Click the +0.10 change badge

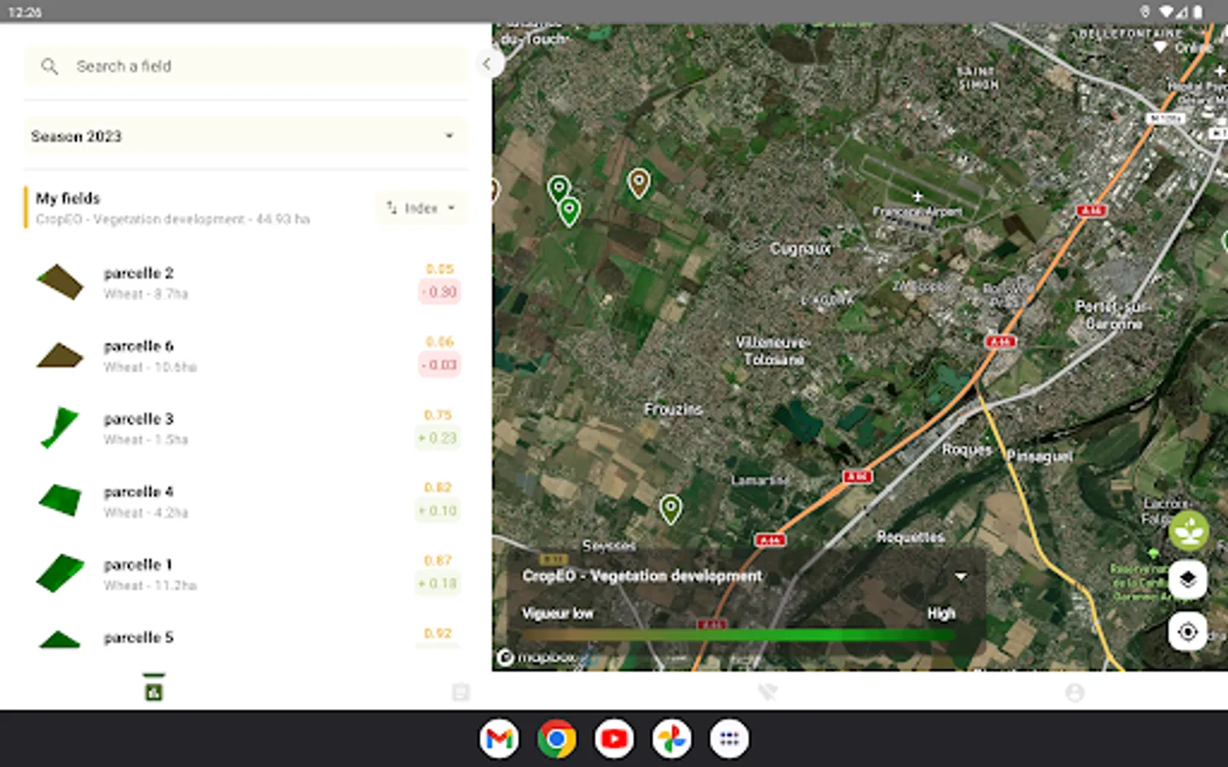click(x=437, y=510)
